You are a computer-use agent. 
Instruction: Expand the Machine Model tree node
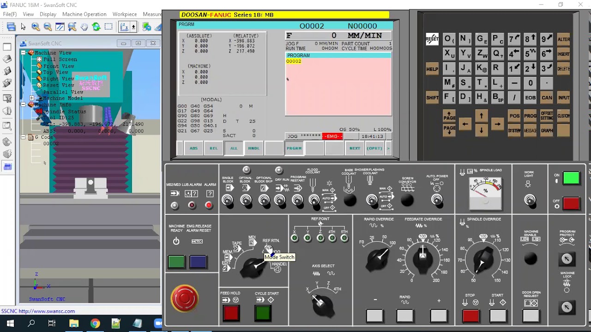[32, 98]
